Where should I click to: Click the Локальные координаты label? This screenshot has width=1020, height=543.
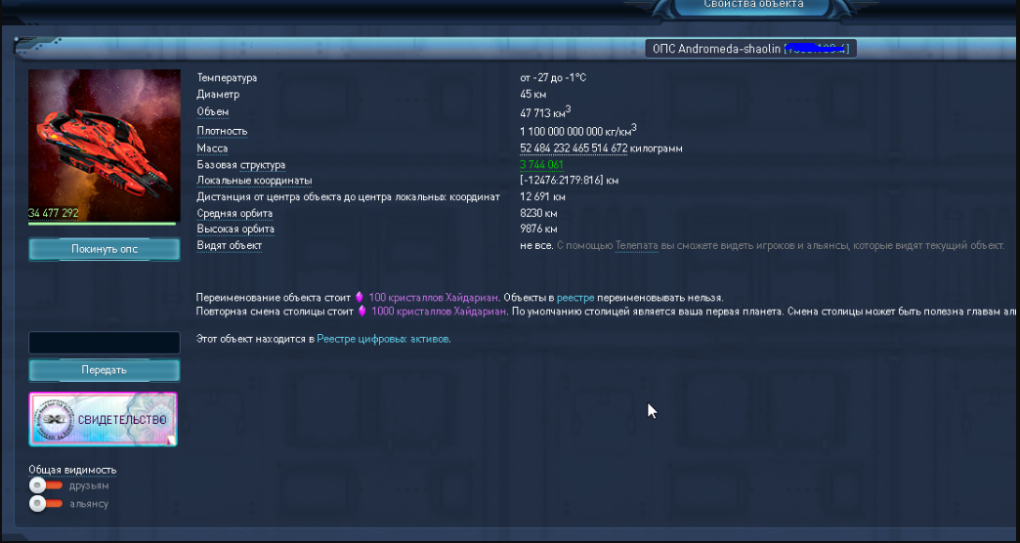click(x=254, y=181)
